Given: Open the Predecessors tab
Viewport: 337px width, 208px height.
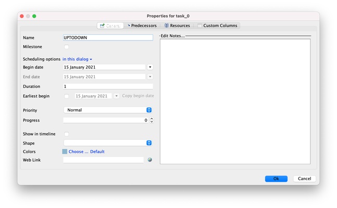Looking at the screenshot, I should 142,25.
